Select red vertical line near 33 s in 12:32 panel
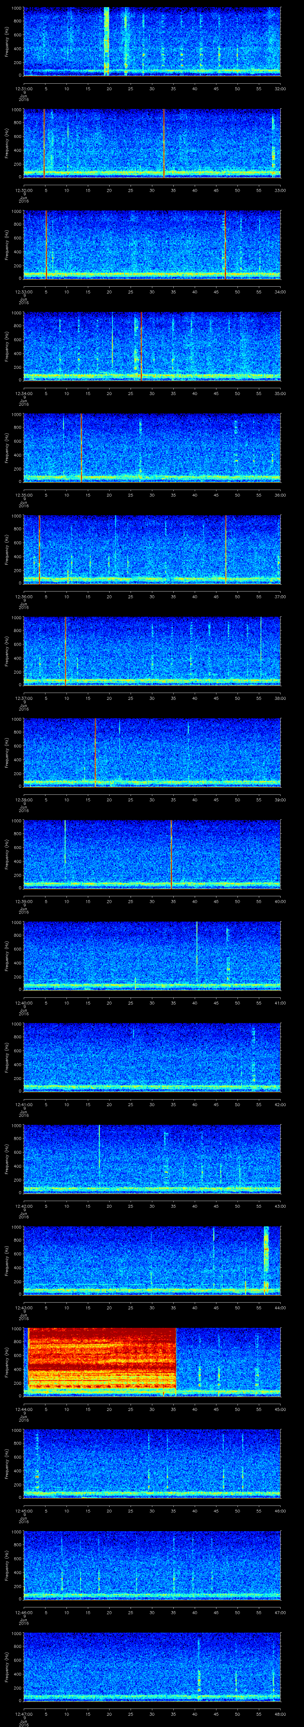The height and width of the screenshot is (1727, 304). coord(164,143)
